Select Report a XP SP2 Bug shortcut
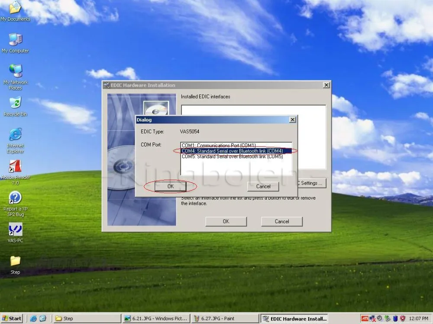This screenshot has width=433, height=324. click(x=15, y=204)
